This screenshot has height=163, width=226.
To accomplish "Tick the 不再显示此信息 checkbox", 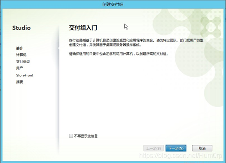I will [71, 136].
